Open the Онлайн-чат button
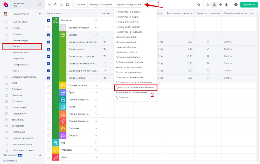 click(x=249, y=5)
